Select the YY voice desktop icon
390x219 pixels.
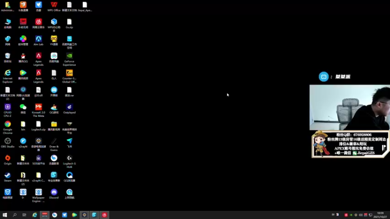click(54, 41)
